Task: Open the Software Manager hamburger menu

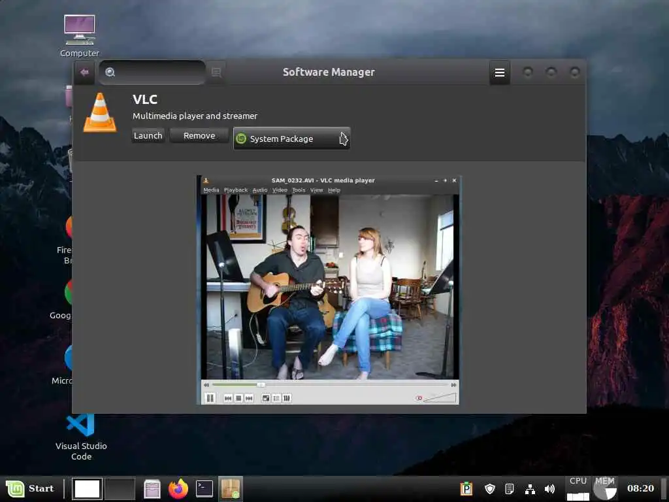Action: click(x=500, y=73)
